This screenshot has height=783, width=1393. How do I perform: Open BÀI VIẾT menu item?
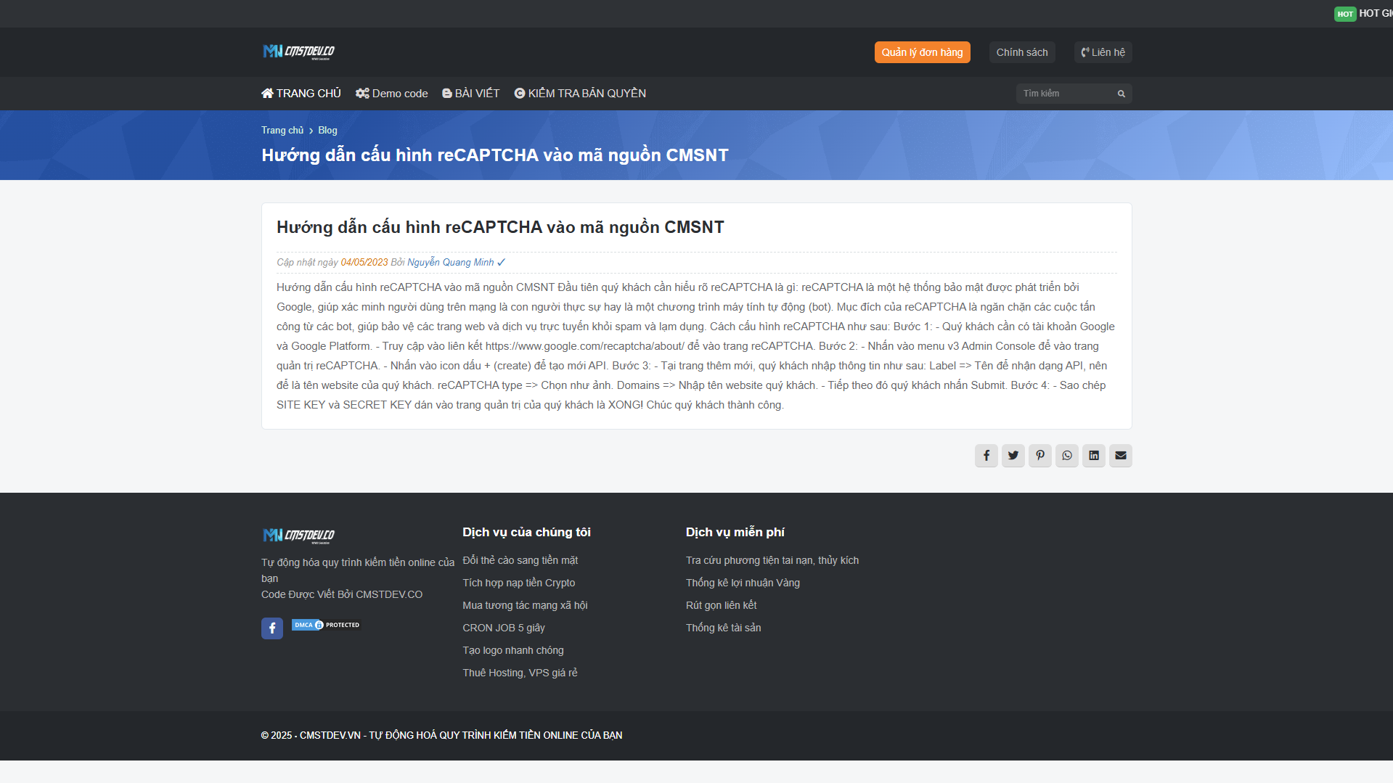tap(470, 94)
